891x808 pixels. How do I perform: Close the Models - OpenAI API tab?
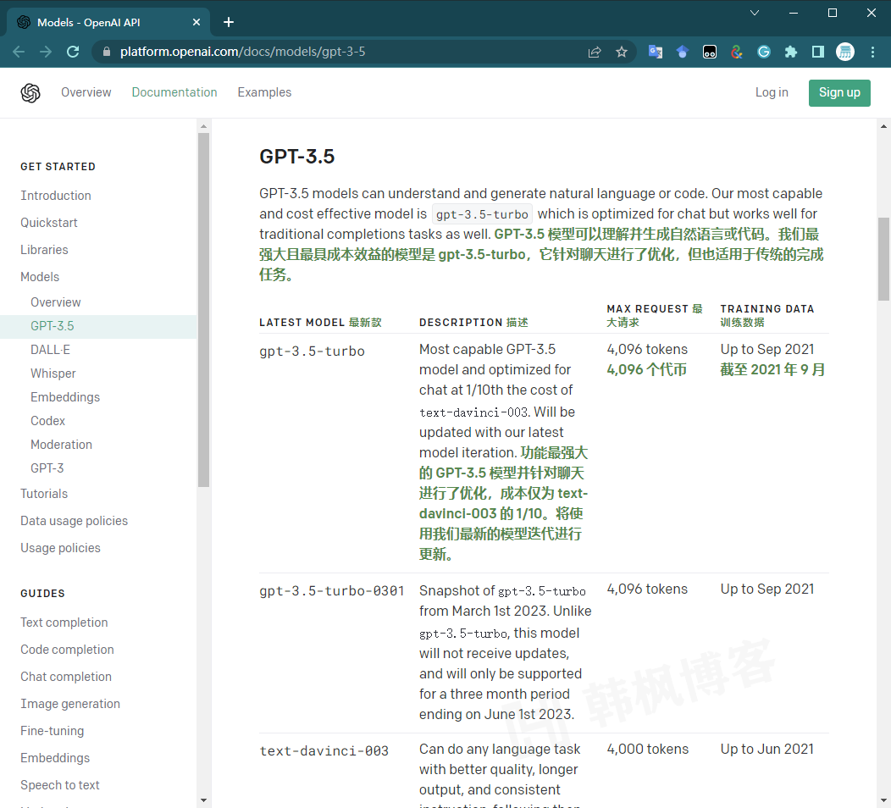[x=196, y=23]
